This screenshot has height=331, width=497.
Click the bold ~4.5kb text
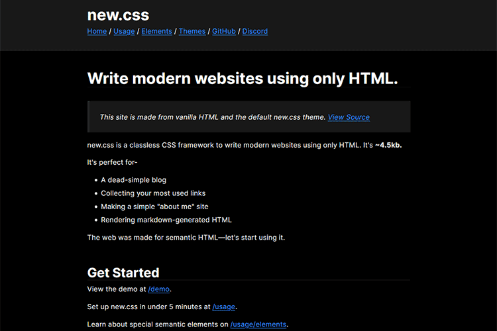[388, 145]
